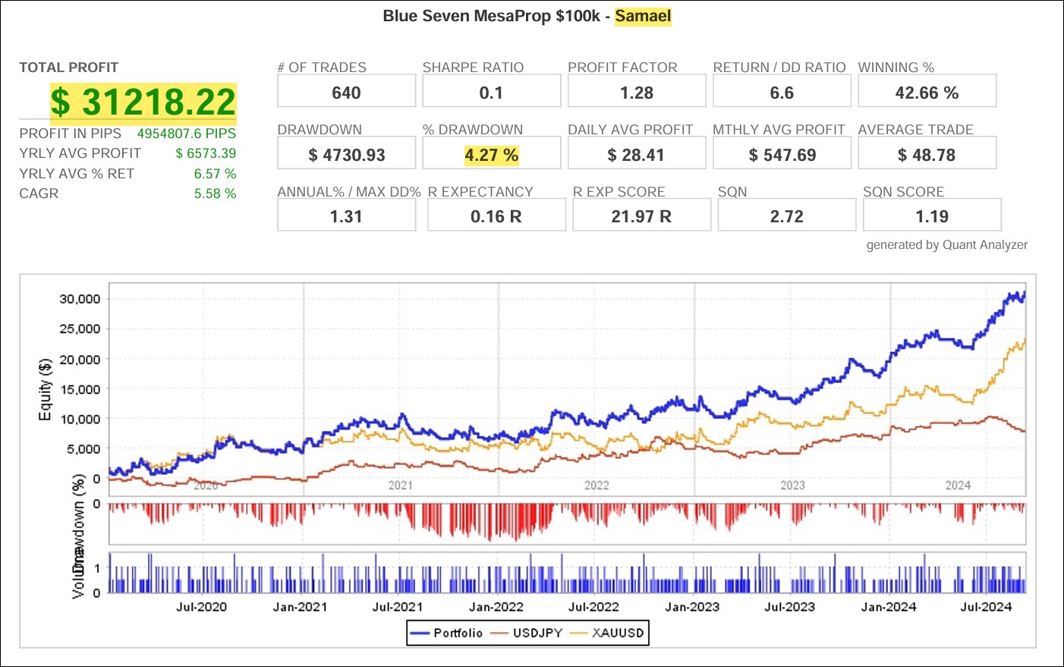Click the total profit value $ 31218.22
This screenshot has width=1064, height=667.
(143, 102)
